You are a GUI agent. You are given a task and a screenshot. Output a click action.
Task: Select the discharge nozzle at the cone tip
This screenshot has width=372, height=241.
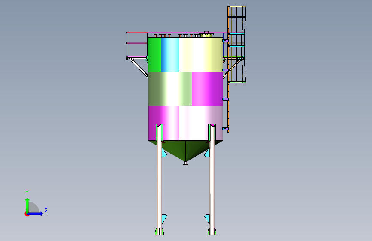[x=185, y=163]
